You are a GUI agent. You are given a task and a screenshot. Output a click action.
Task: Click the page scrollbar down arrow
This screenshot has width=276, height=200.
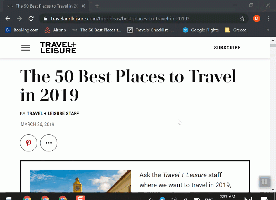click(273, 190)
